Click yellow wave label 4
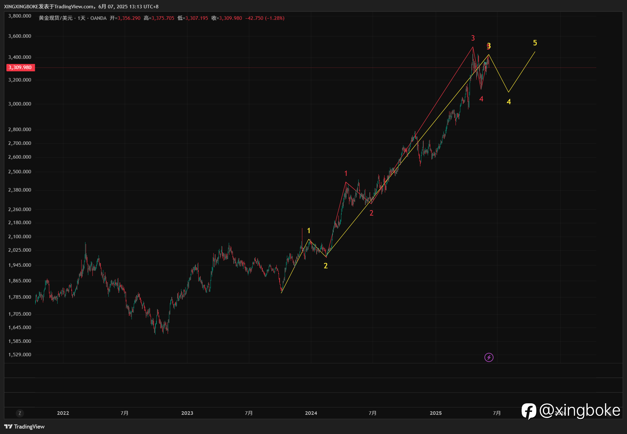Screen dimensions: 627x434 pyautogui.click(x=509, y=102)
